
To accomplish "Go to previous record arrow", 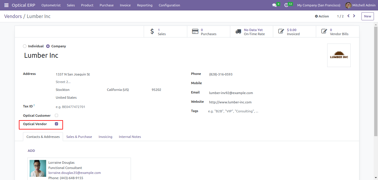I will click(x=348, y=16).
